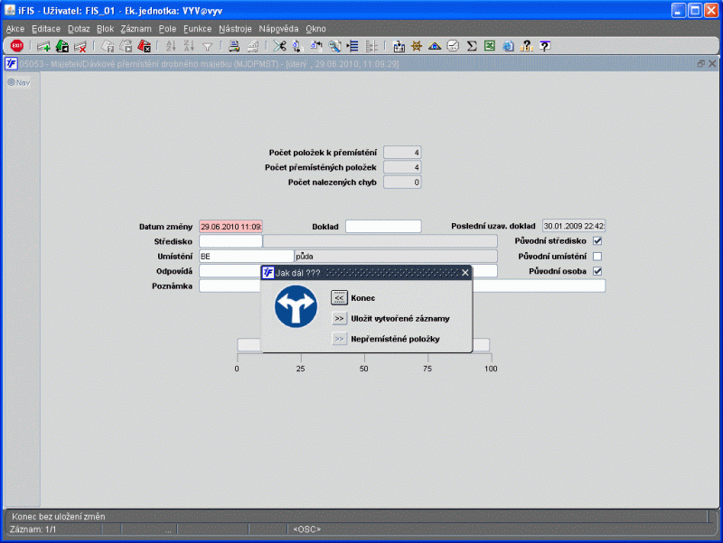The image size is (723, 543).
Task: Click the filter funnel icon
Action: pos(208,47)
